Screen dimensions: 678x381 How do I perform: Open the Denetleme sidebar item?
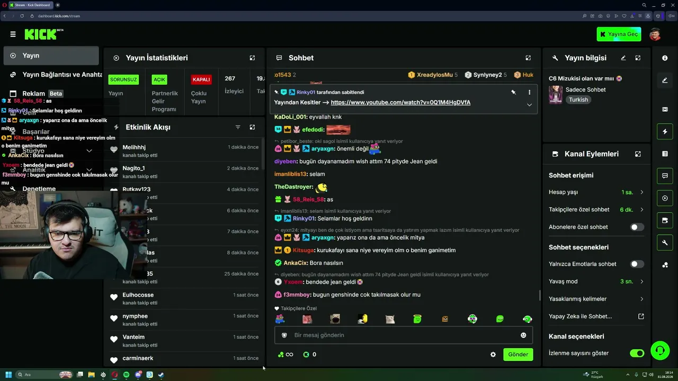point(39,188)
